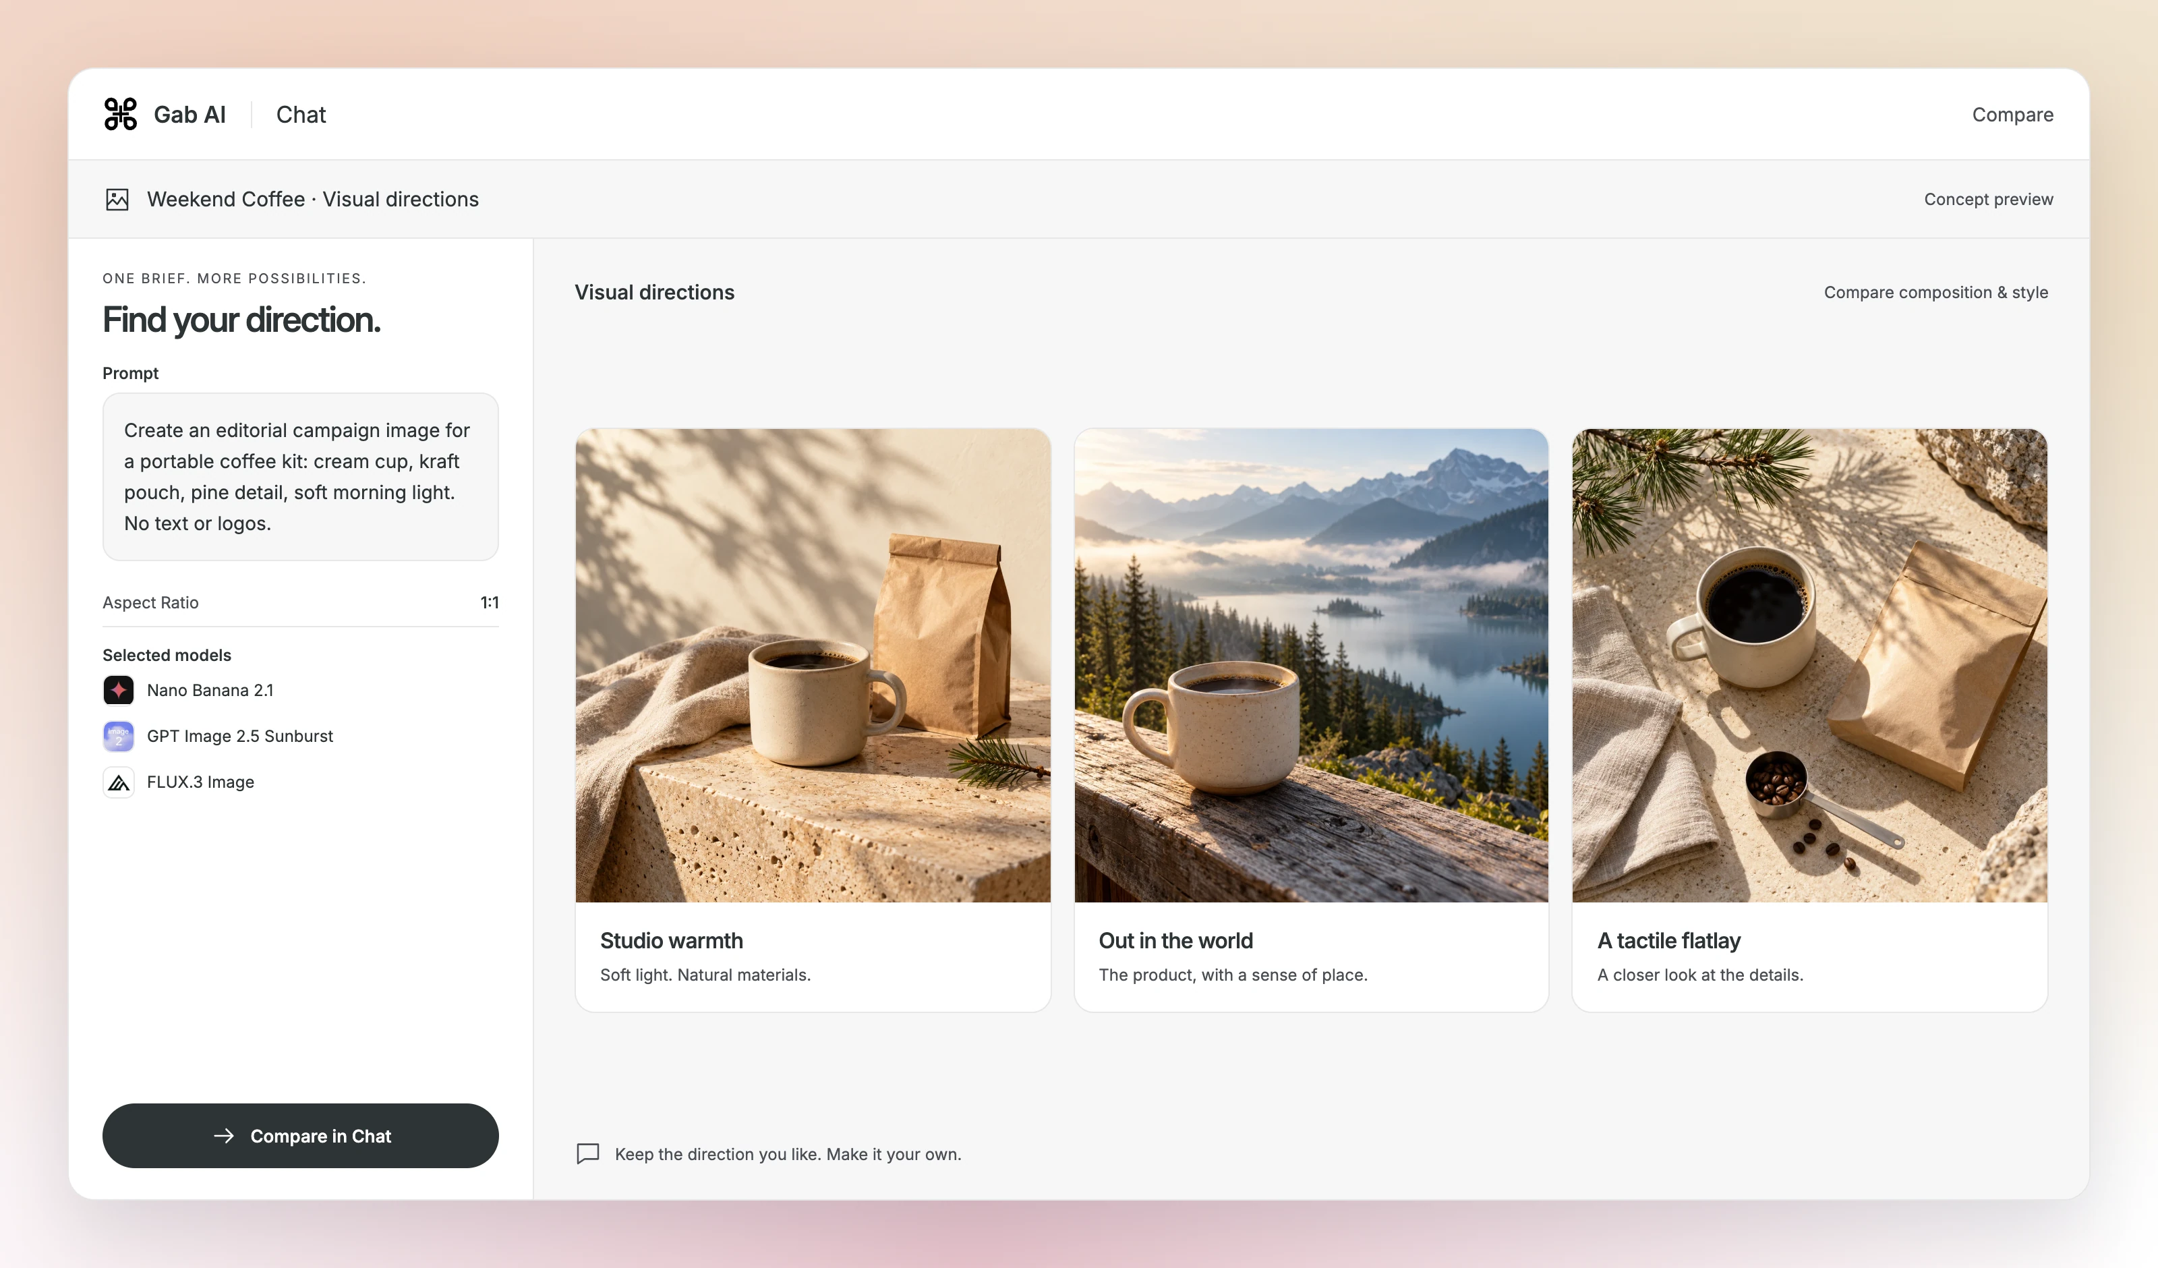Click the Visual directions section heading
The height and width of the screenshot is (1268, 2158).
(x=654, y=292)
